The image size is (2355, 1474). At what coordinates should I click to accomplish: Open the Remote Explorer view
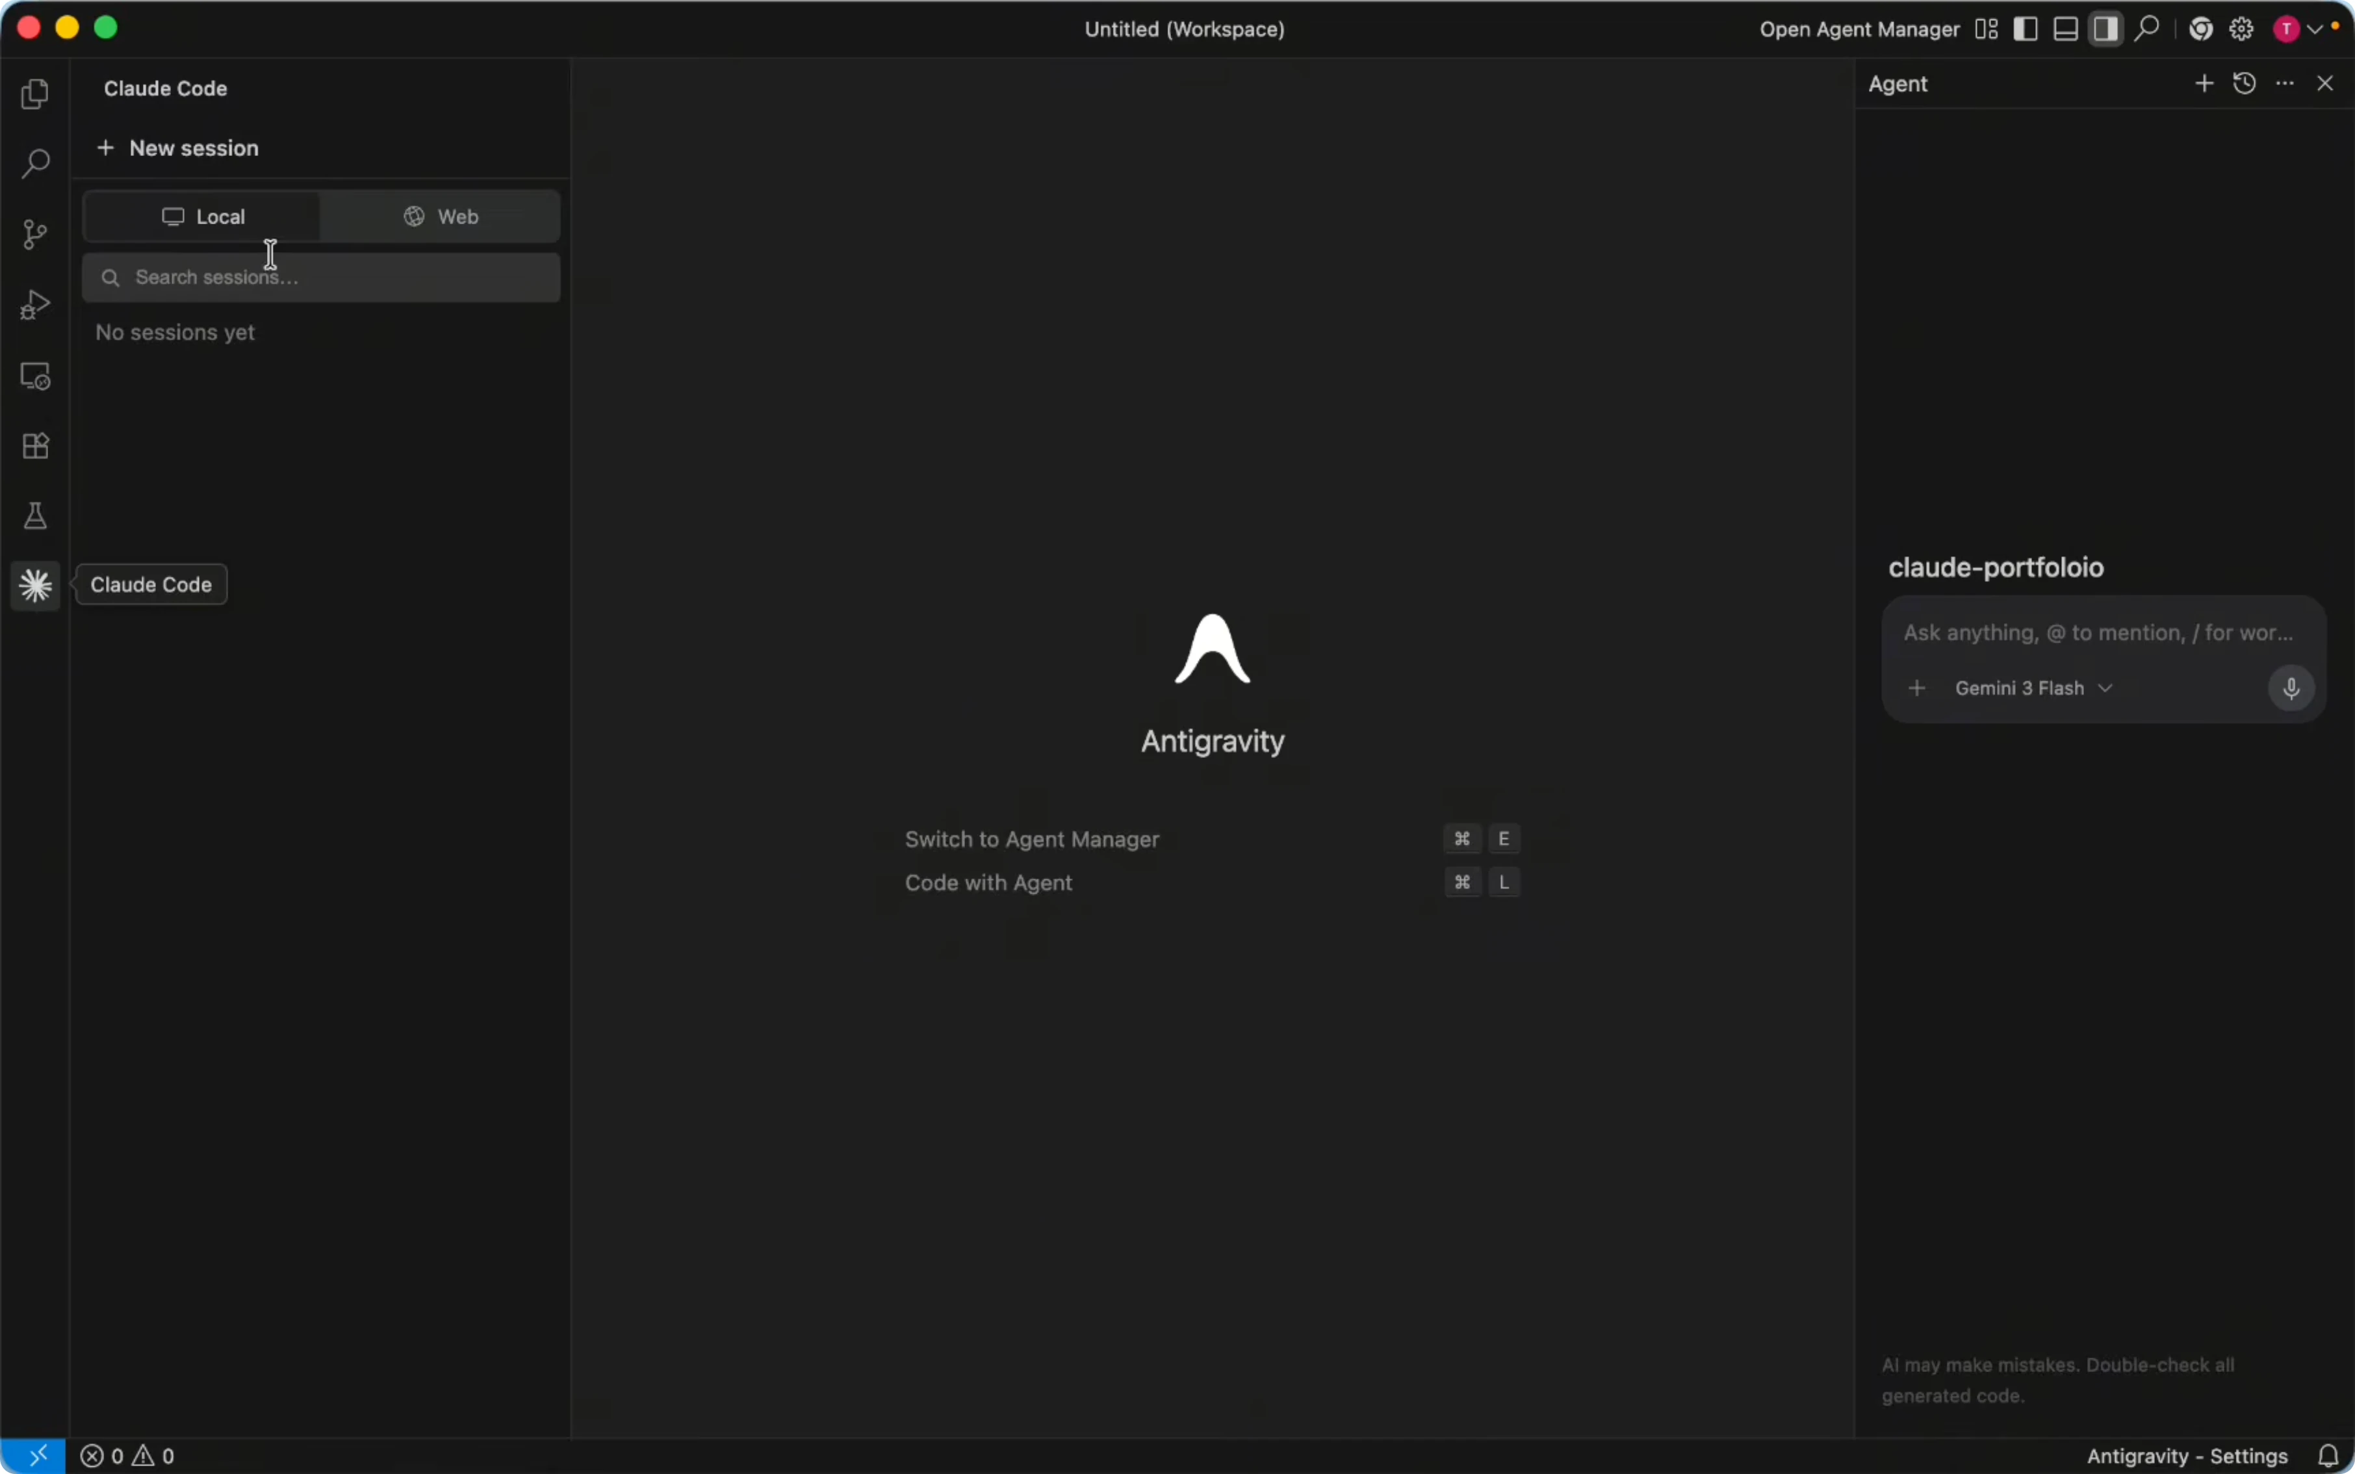35,376
